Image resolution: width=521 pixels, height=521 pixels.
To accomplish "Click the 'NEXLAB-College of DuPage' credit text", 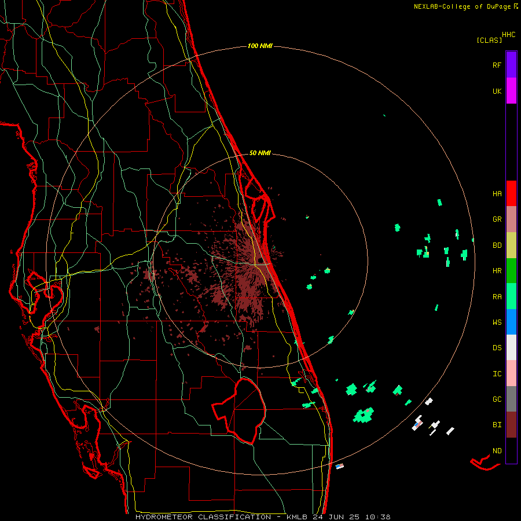I will (462, 6).
